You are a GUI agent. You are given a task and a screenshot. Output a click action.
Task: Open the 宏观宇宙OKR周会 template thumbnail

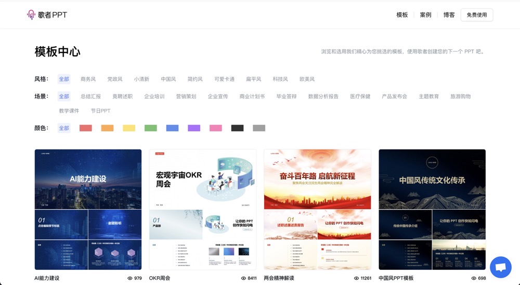pos(203,210)
